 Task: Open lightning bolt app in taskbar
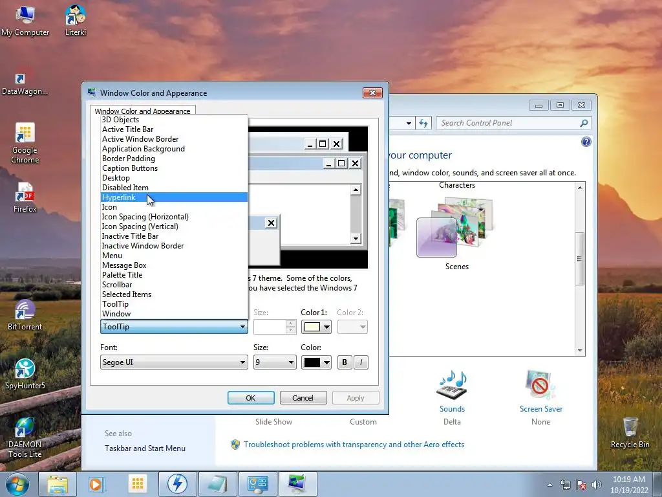coord(177,484)
